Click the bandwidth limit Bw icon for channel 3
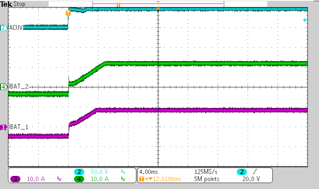 [59, 179]
